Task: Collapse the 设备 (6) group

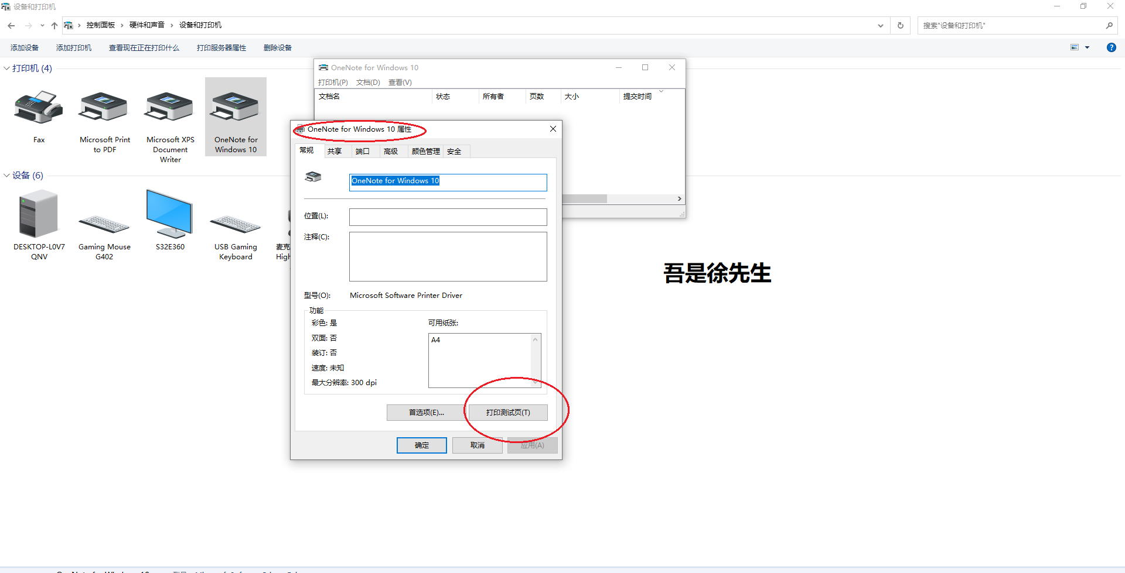Action: (6, 176)
